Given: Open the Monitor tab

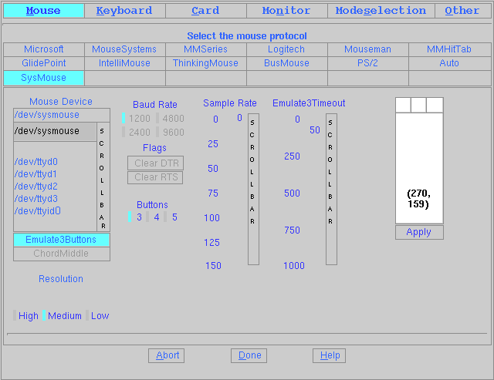Looking at the screenshot, I should [286, 11].
